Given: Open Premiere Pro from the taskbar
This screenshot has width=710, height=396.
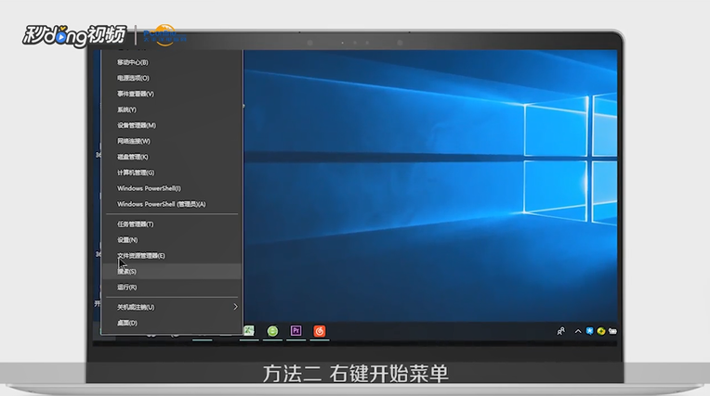Looking at the screenshot, I should coord(296,331).
